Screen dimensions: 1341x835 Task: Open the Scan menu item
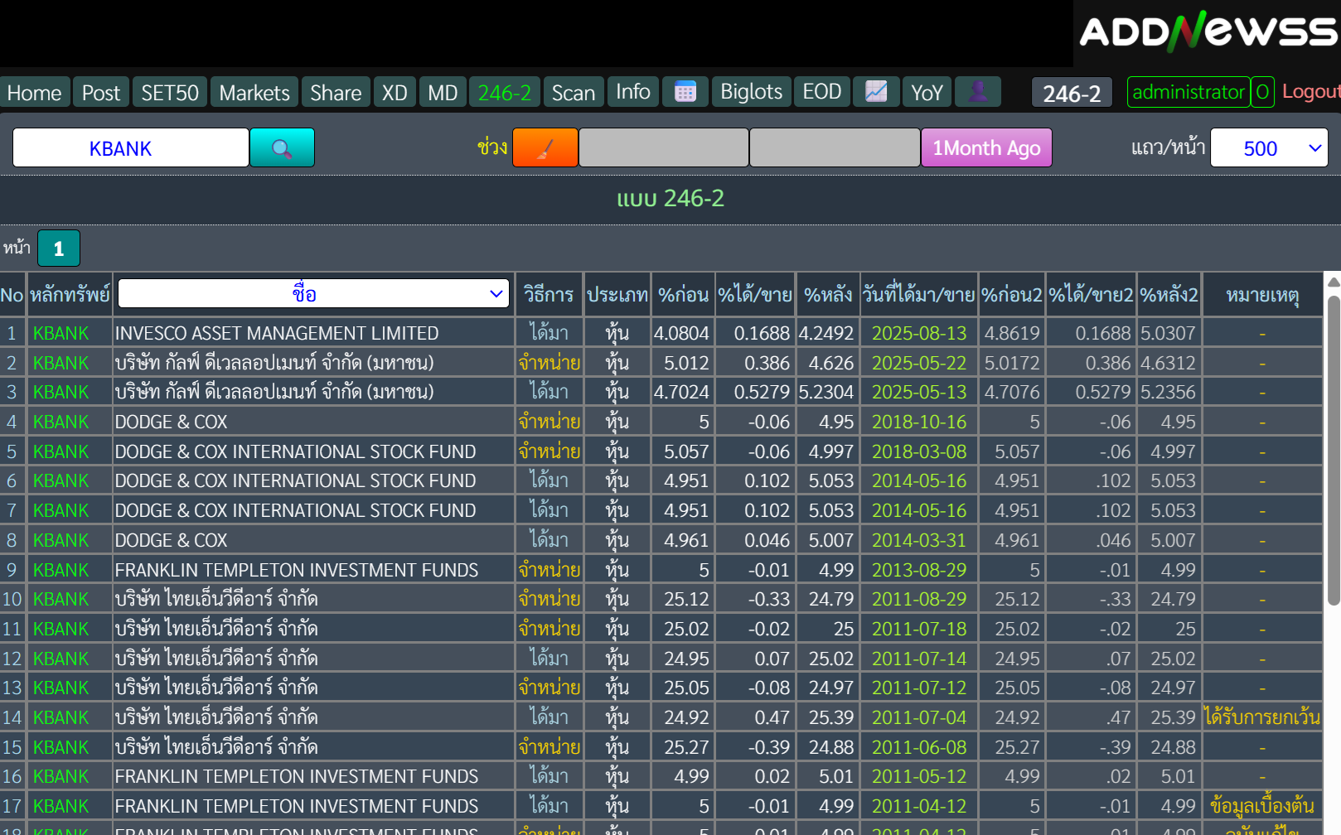coord(574,92)
